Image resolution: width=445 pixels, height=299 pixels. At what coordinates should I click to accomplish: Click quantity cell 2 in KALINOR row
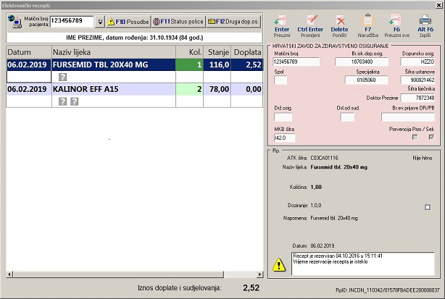tap(189, 89)
